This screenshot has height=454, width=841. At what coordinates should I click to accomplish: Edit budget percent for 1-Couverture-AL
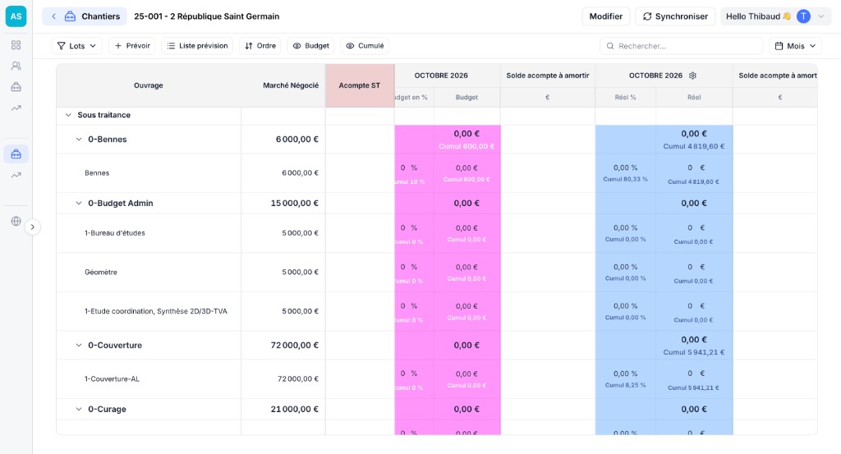point(403,374)
